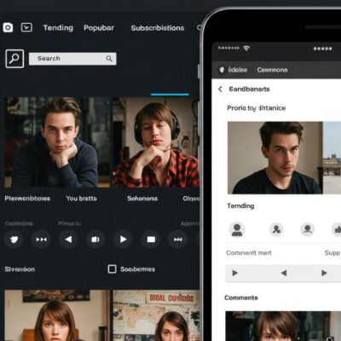Click left arrow in phone playback bar
341x341 pixels.
[x=283, y=273]
